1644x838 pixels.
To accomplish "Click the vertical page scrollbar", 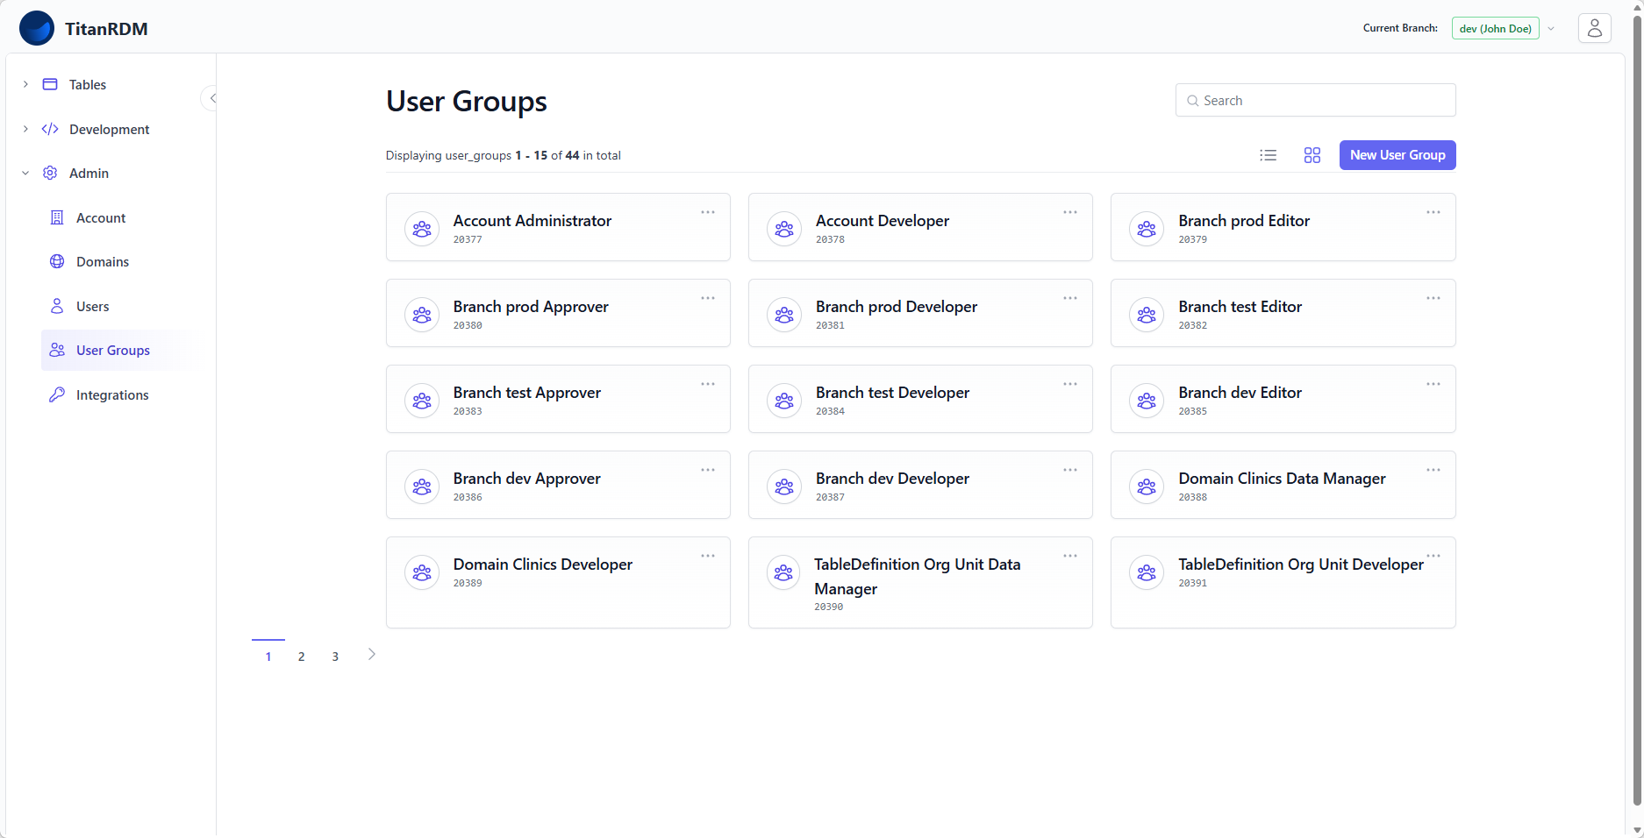I will tap(1637, 412).
